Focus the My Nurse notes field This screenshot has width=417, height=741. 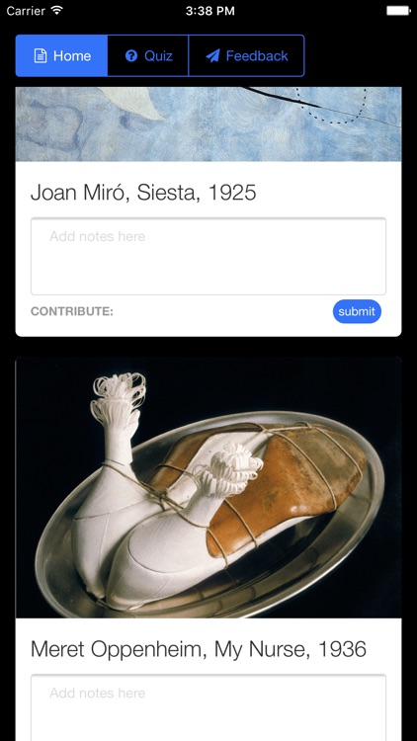[x=208, y=707]
